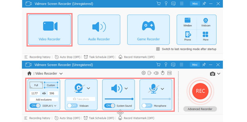Click the System Sound speaker icon
Viewport: 247px width, 122px height.
[x=117, y=88]
